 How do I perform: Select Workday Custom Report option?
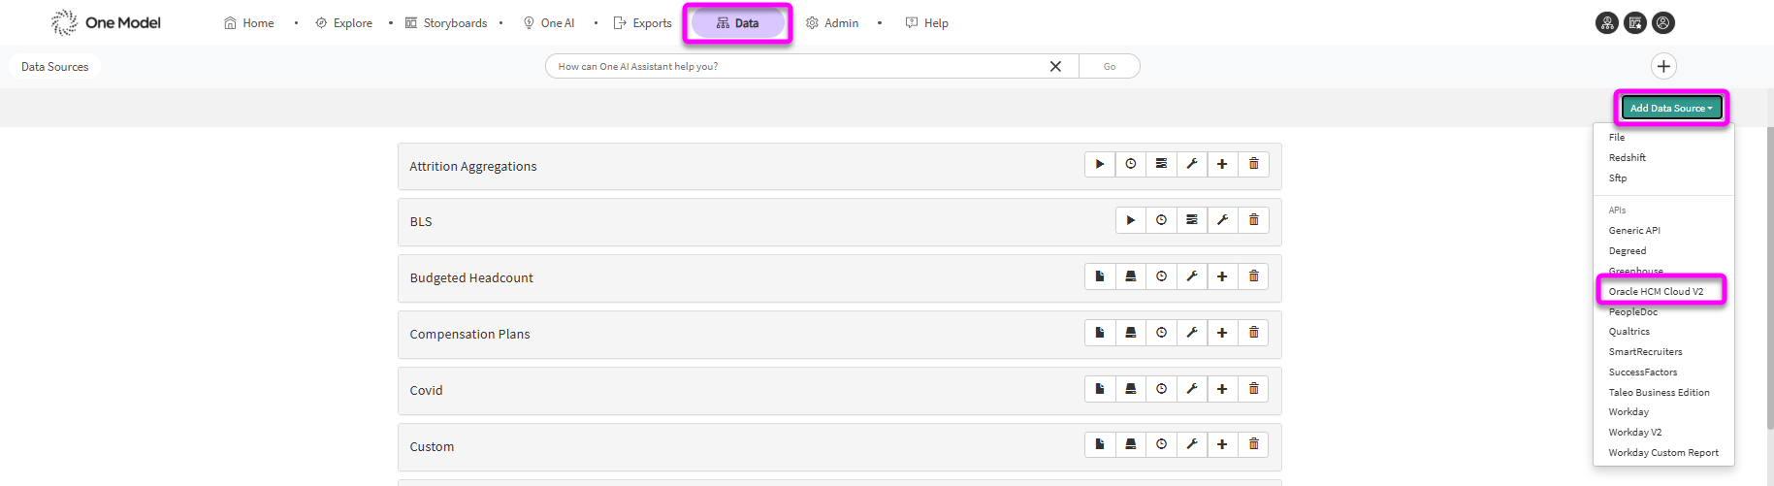tap(1663, 453)
